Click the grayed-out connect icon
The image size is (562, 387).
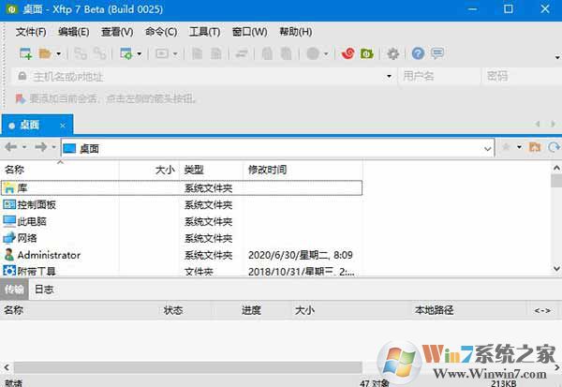coord(81,53)
